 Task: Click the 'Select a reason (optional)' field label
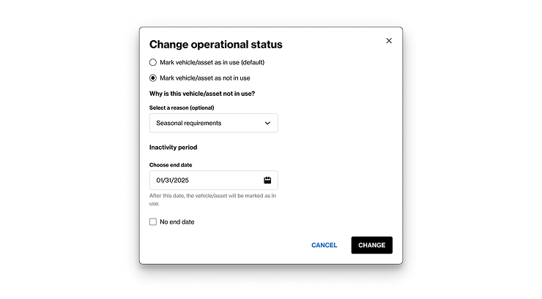pos(182,107)
